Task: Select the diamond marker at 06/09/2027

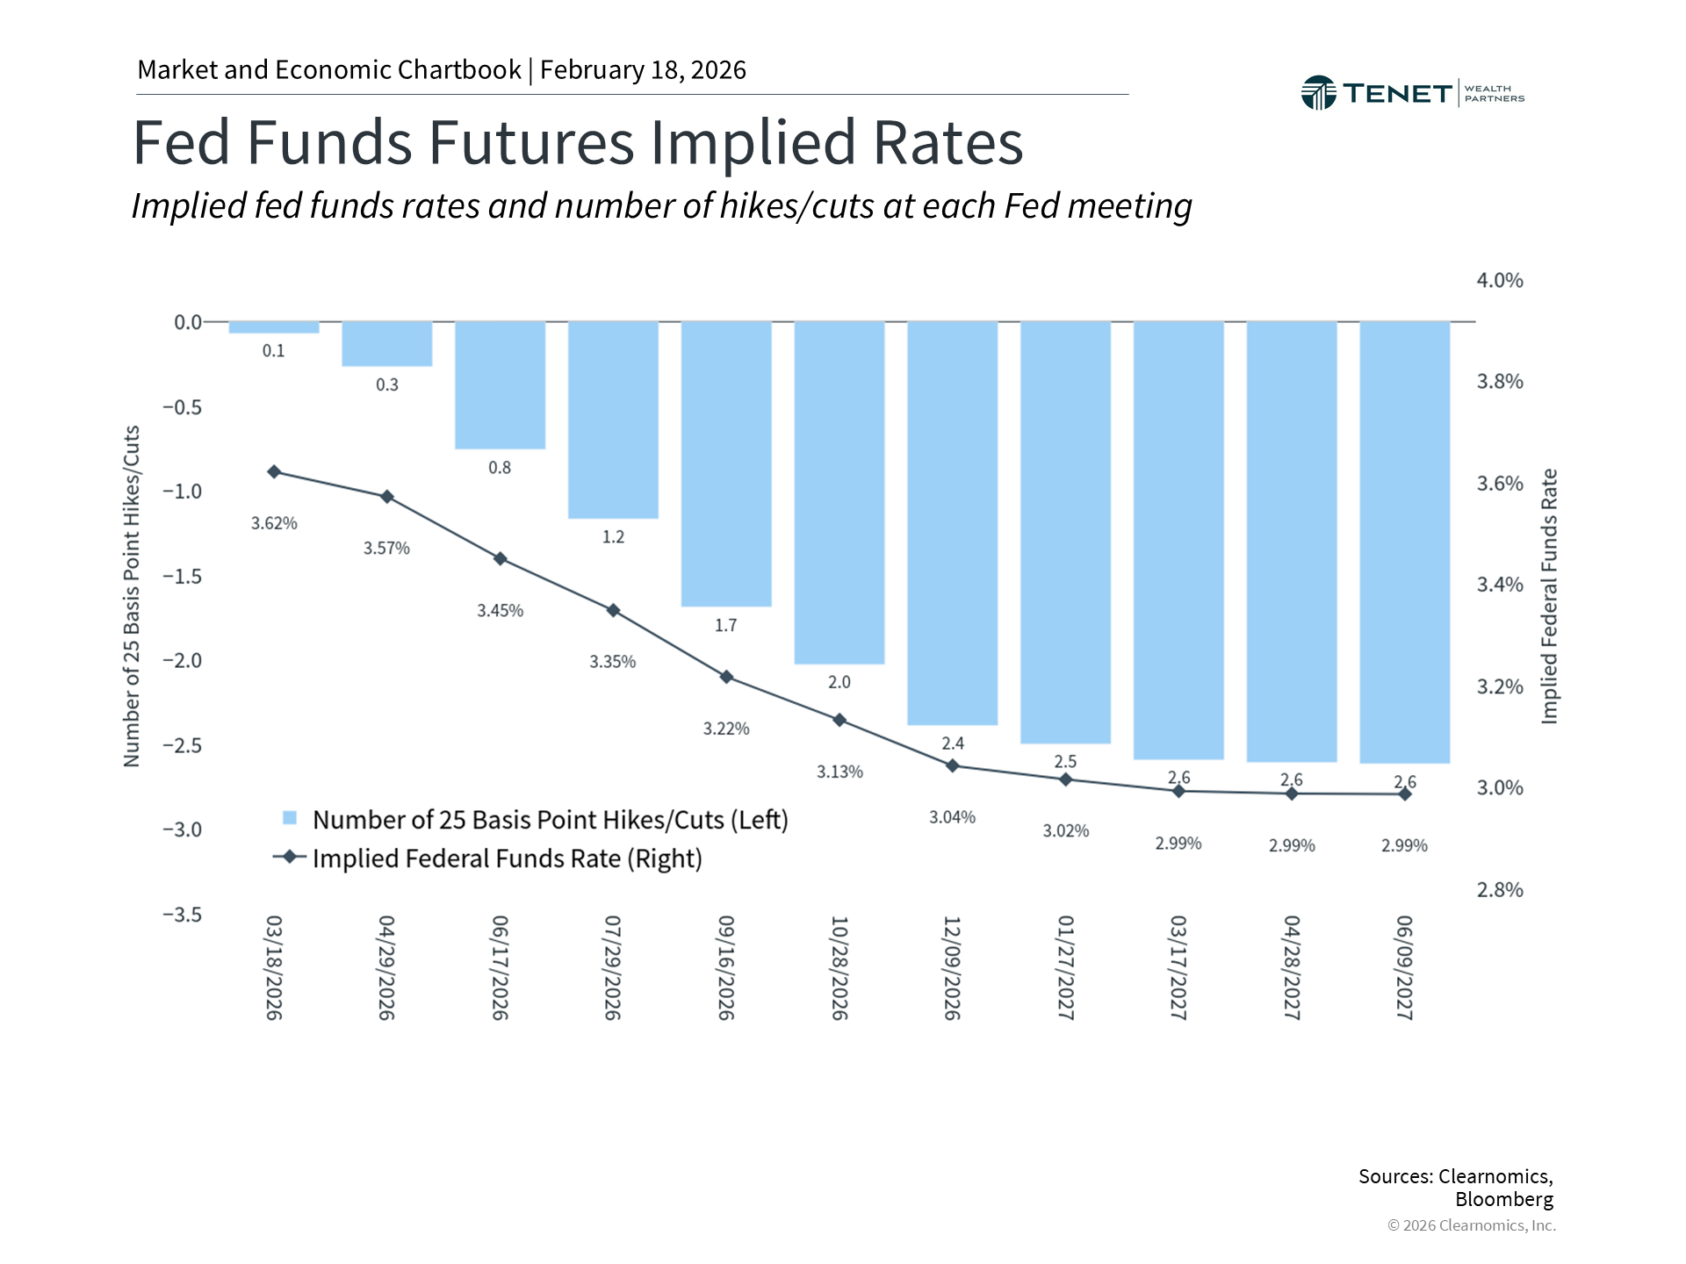Action: tap(1405, 794)
